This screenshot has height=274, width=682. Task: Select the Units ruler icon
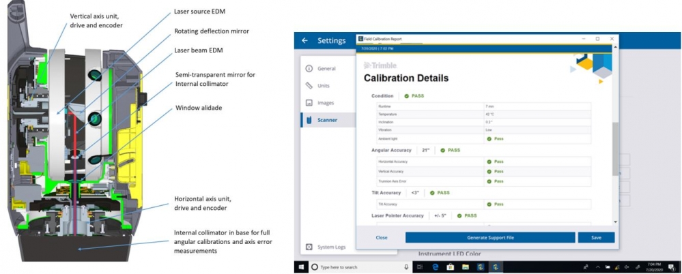(x=309, y=86)
